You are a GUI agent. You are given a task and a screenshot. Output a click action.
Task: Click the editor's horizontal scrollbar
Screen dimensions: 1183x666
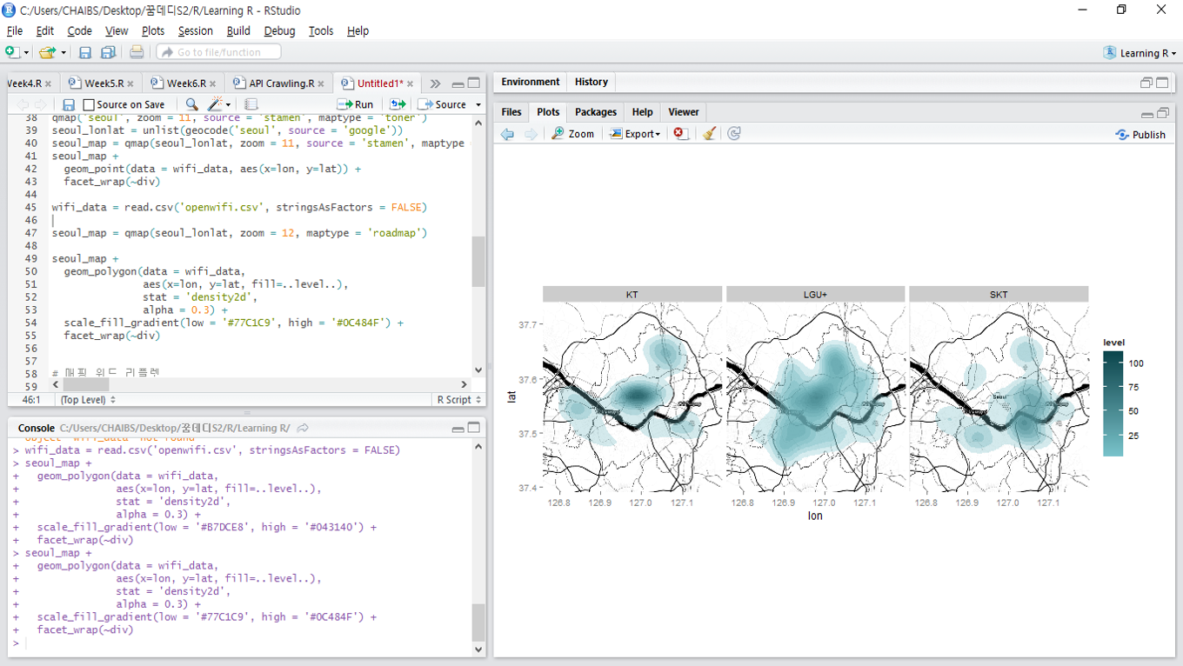pyautogui.click(x=259, y=384)
